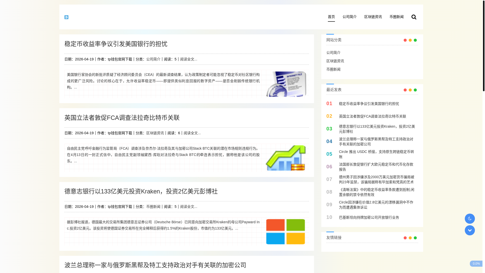Click the scroll-down chevron floating button
This screenshot has height=273, width=485.
(x=470, y=230)
